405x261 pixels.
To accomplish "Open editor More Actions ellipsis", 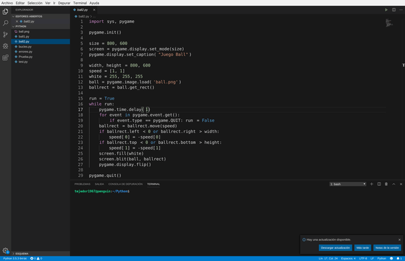I will click(401, 10).
